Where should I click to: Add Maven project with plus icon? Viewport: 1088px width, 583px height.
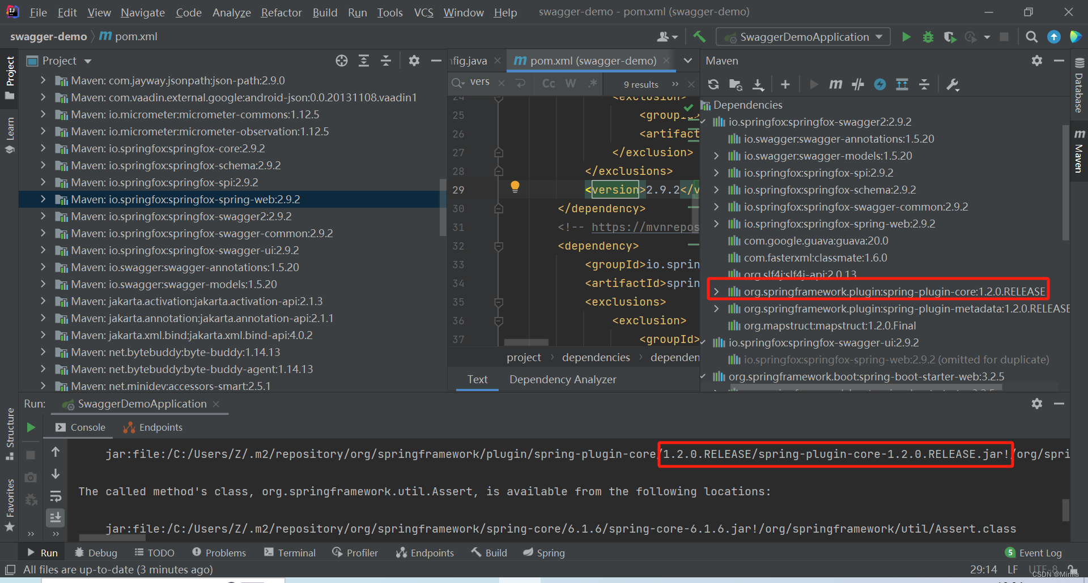click(x=785, y=84)
